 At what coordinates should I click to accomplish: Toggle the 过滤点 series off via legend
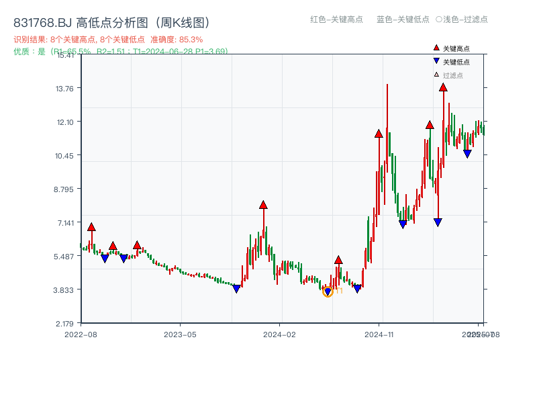[x=454, y=74]
